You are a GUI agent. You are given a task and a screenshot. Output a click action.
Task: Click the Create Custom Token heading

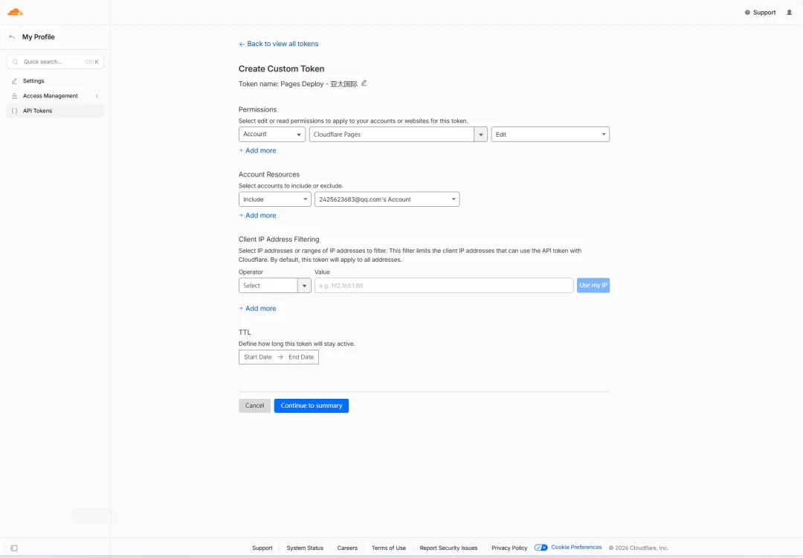[x=281, y=68]
